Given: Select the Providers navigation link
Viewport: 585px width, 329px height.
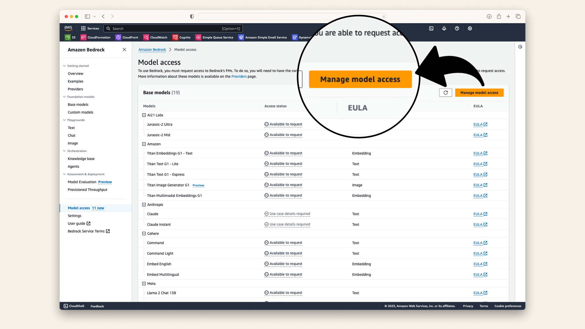Looking at the screenshot, I should click(x=76, y=89).
